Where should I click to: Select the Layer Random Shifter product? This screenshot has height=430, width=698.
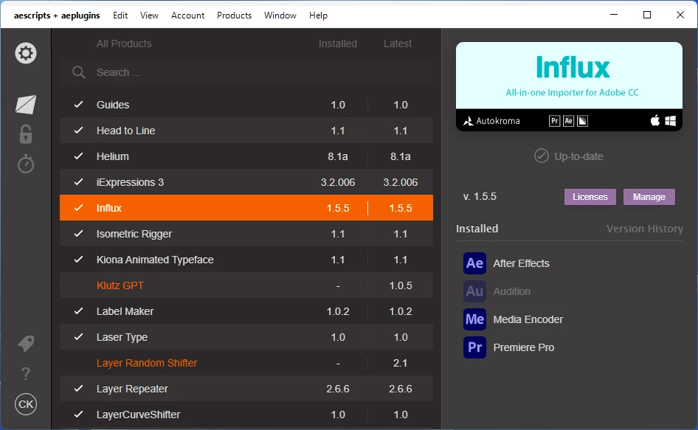246,363
